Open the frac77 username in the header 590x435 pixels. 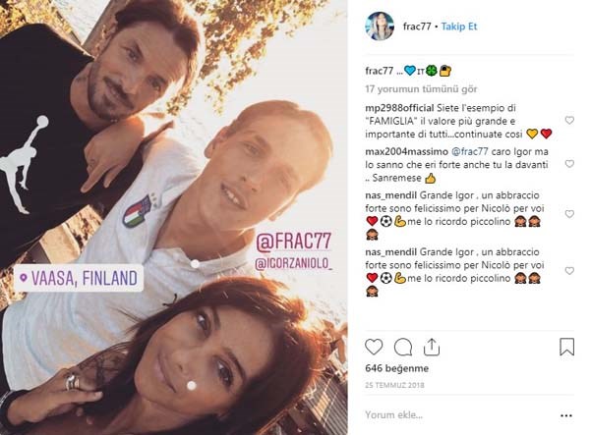tap(417, 27)
